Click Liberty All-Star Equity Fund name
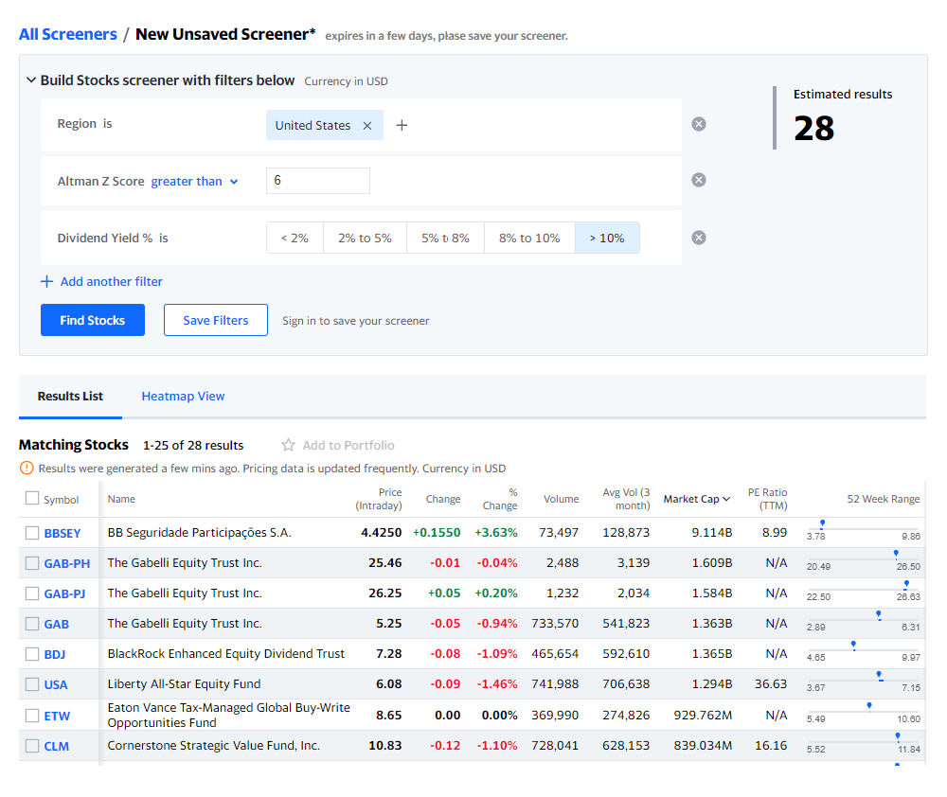The image size is (947, 797). 185,683
